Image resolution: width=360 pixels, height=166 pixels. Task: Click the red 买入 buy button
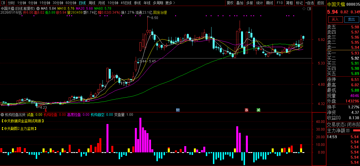click(335, 19)
